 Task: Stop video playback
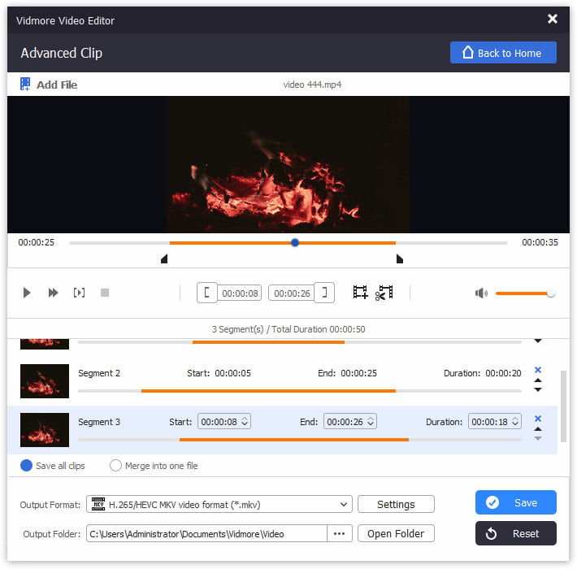point(104,293)
